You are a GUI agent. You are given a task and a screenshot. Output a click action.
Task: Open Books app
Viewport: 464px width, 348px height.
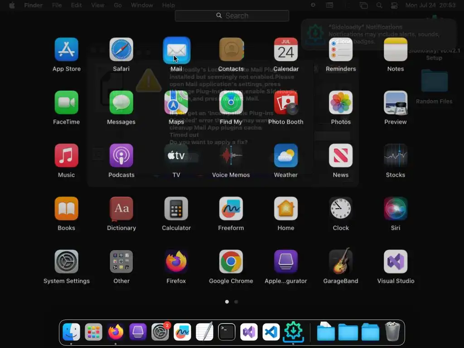point(66,208)
